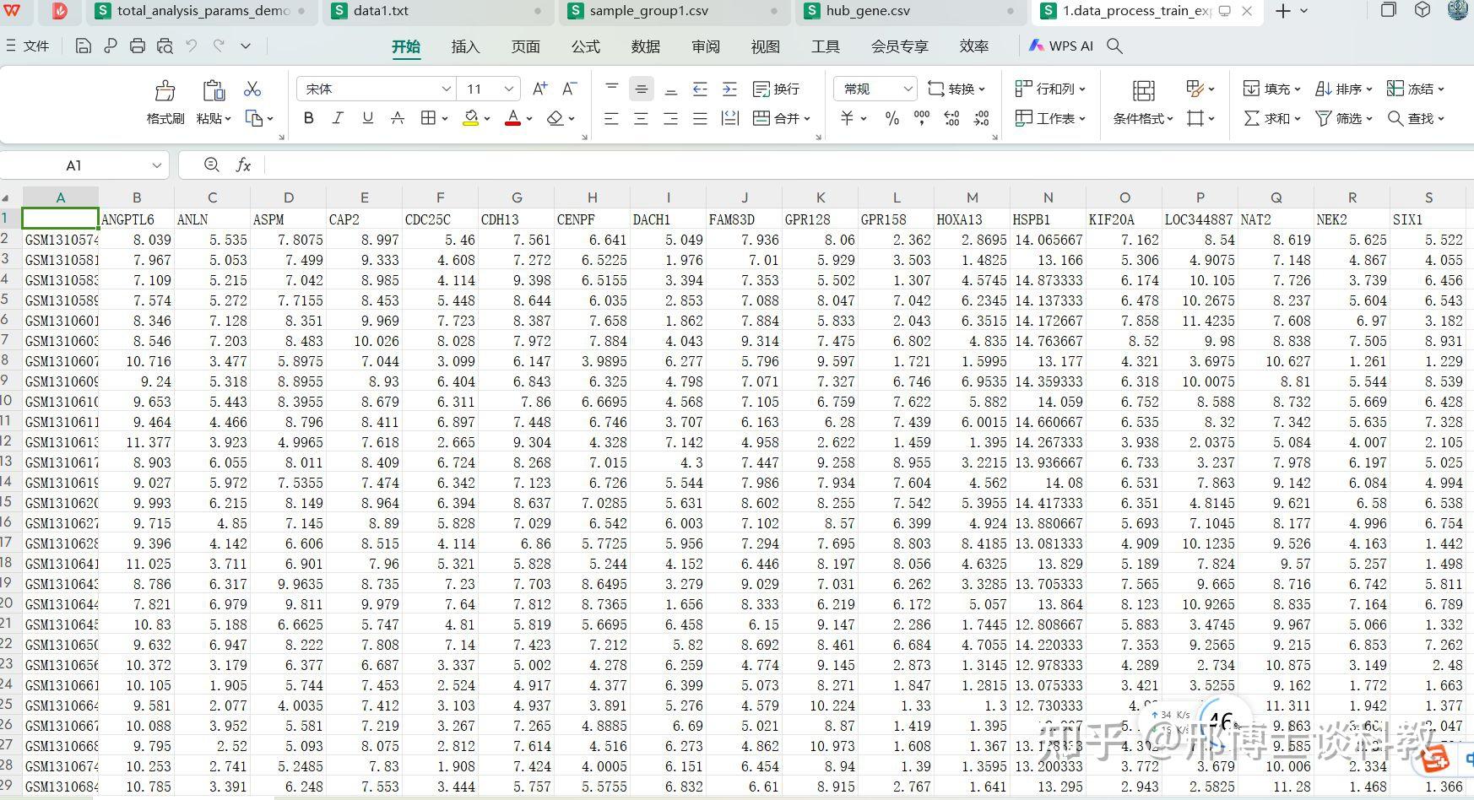Image resolution: width=1474 pixels, height=800 pixels.
Task: Click the Filter (筛选) button
Action: tap(1344, 119)
